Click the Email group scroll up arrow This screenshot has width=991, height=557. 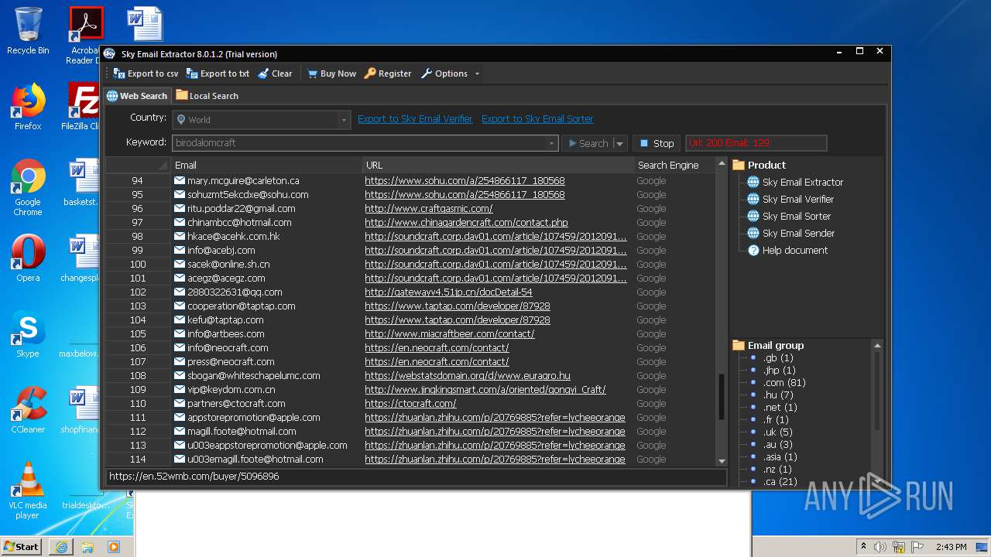coord(877,345)
